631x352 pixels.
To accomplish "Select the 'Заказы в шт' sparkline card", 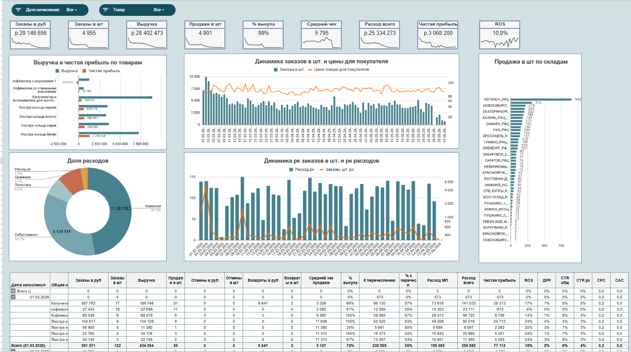I will coord(89,34).
